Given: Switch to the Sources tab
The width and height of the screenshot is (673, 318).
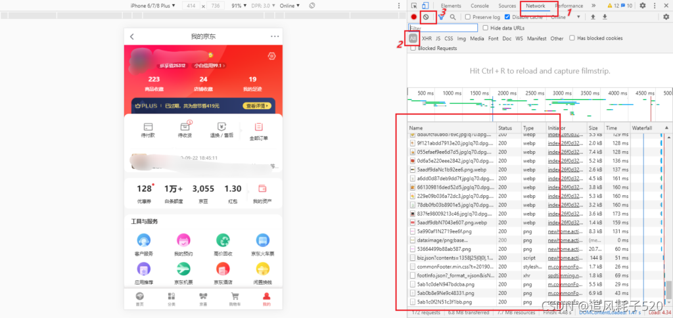Looking at the screenshot, I should [507, 6].
